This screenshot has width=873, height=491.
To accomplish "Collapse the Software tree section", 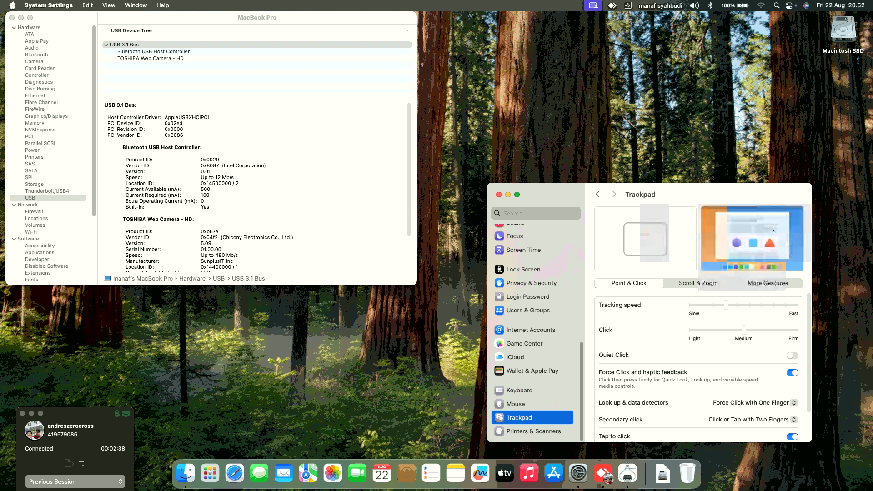I will point(14,239).
